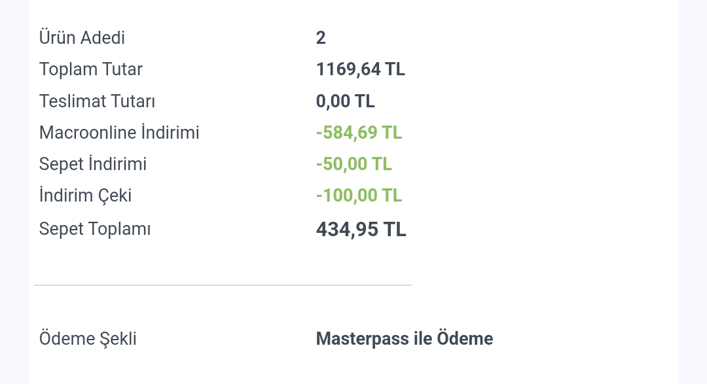Image resolution: width=707 pixels, height=384 pixels.
Task: Click the Ürün Adedi label
Action: pos(82,38)
